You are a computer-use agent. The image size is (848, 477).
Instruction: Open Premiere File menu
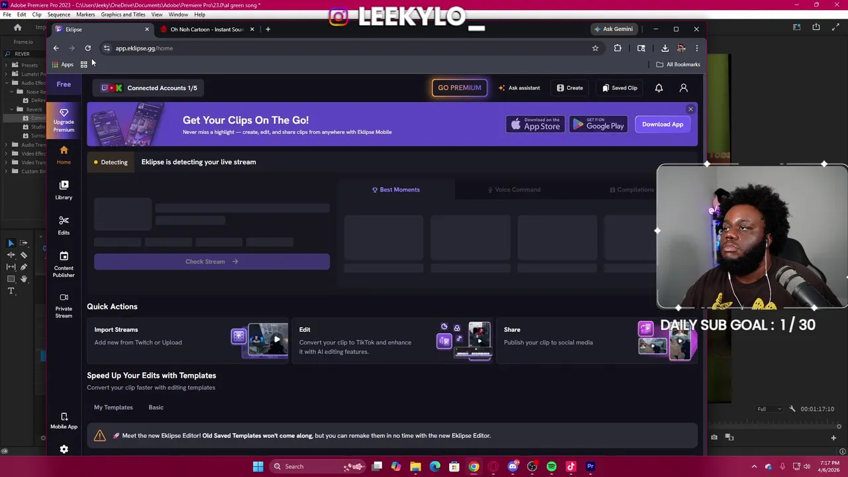tap(7, 15)
